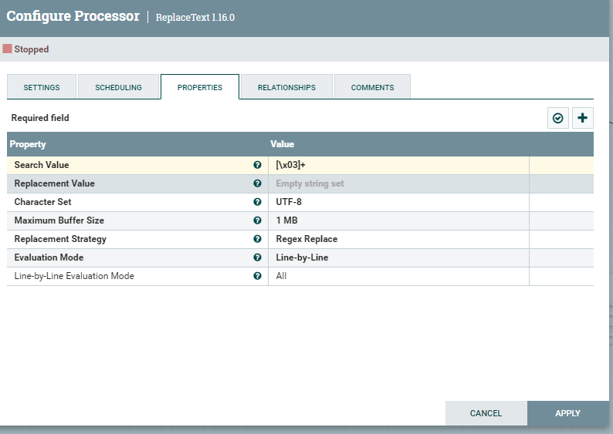Open the Comments tab

372,86
